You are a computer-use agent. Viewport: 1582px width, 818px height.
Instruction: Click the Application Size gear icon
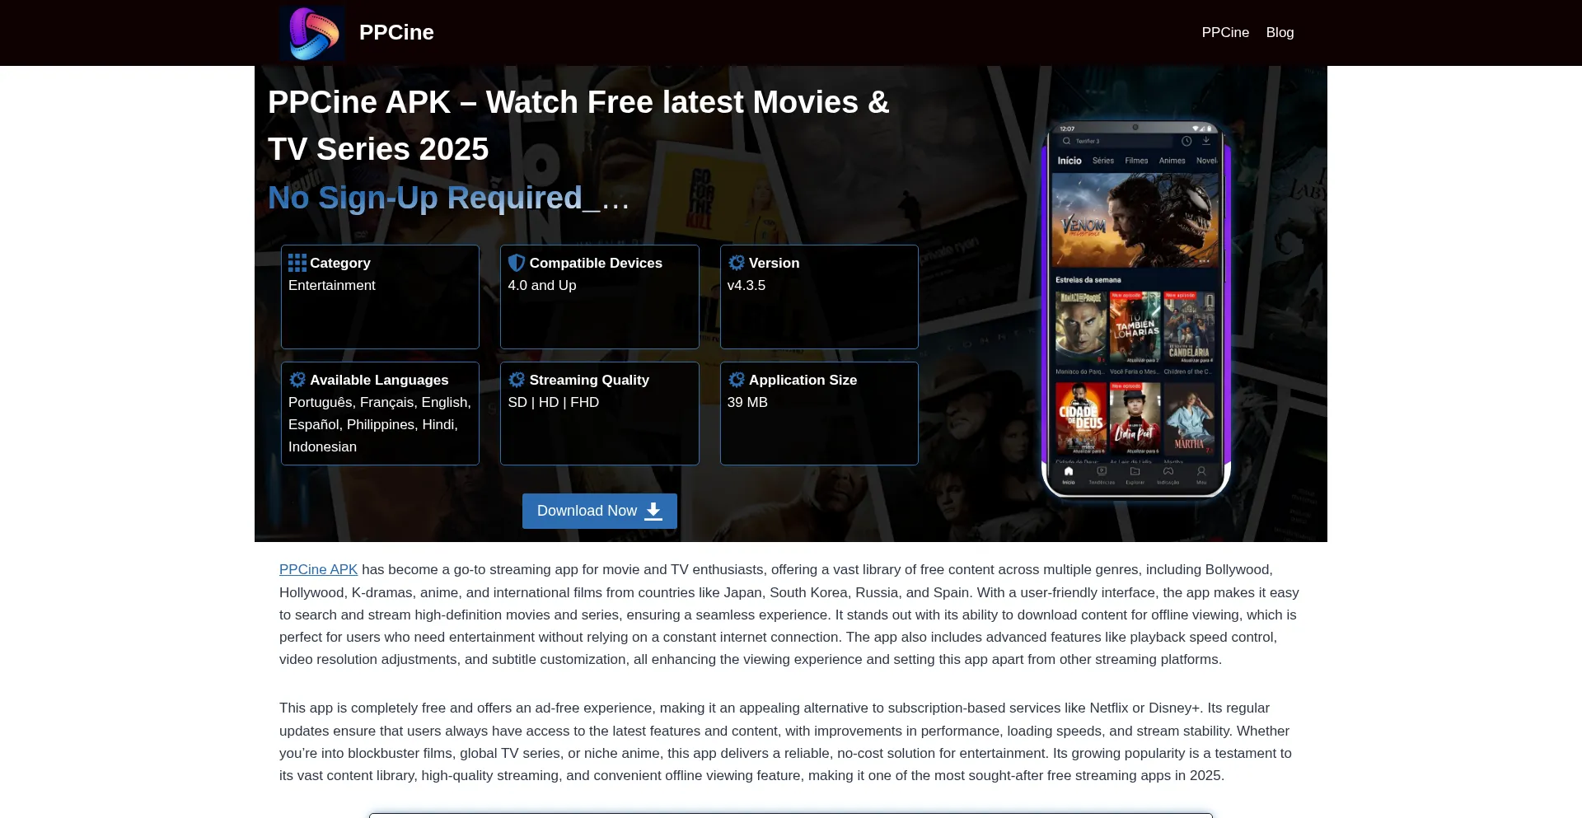pyautogui.click(x=737, y=380)
